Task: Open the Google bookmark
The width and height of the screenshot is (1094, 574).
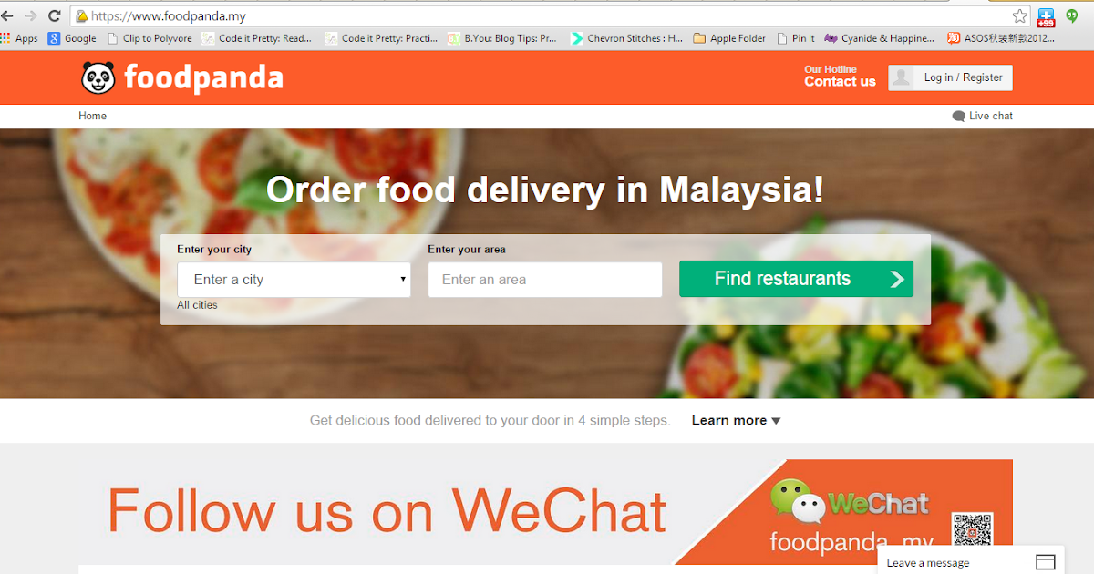Action: point(72,38)
